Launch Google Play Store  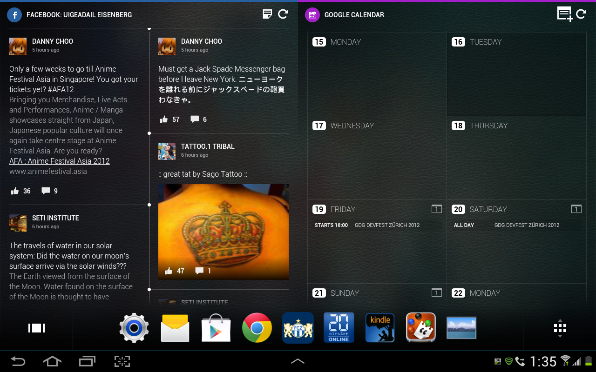tap(216, 328)
